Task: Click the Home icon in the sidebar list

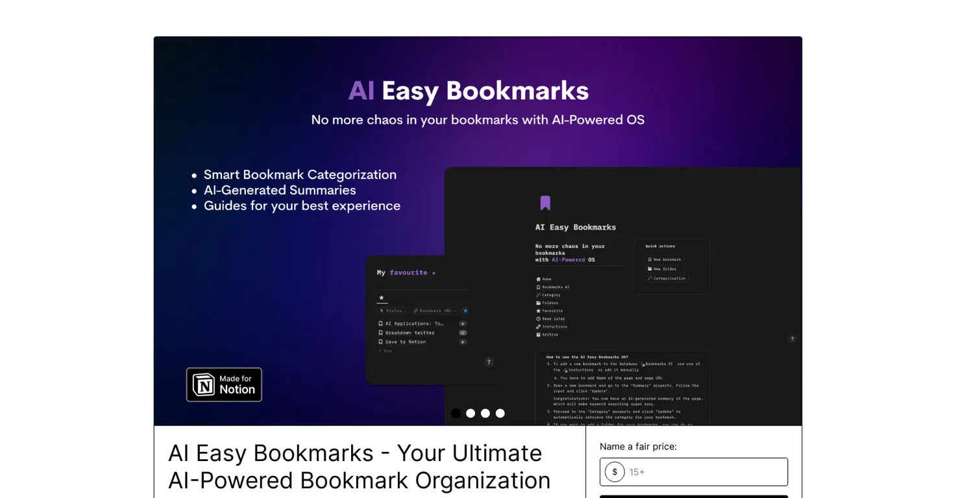Action: pos(538,279)
